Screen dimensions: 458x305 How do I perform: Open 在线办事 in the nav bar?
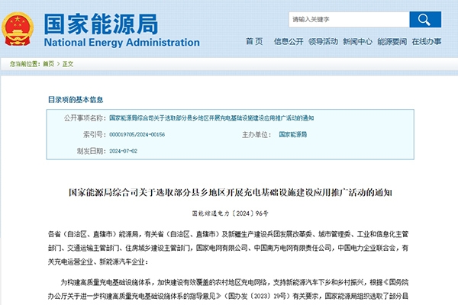(x=427, y=41)
